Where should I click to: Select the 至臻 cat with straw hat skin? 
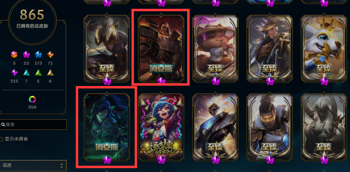pyautogui.click(x=215, y=48)
